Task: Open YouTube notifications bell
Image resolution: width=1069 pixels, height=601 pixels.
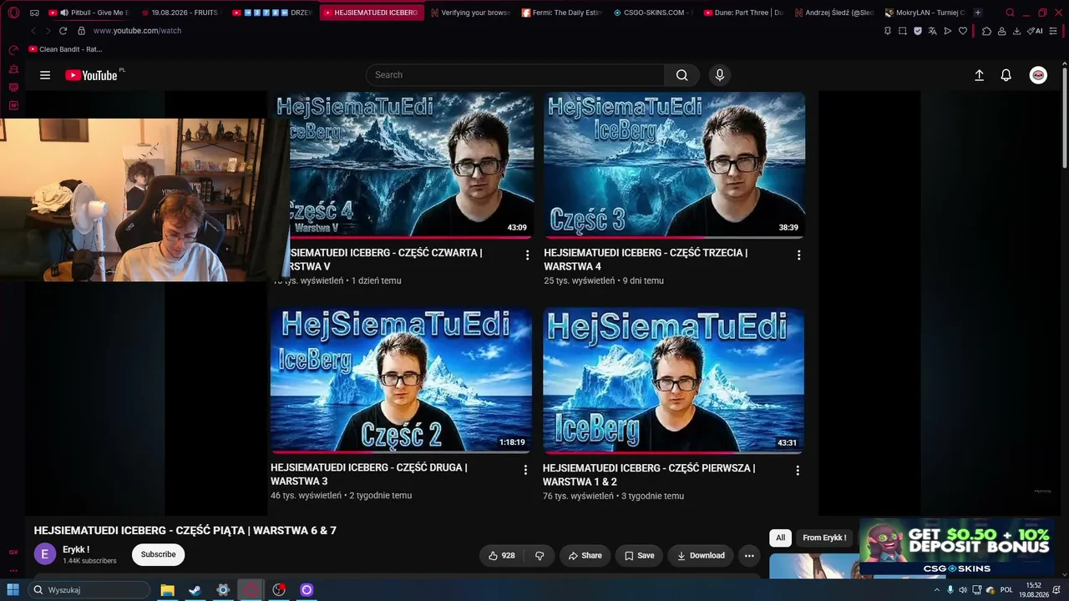Action: [x=1006, y=75]
